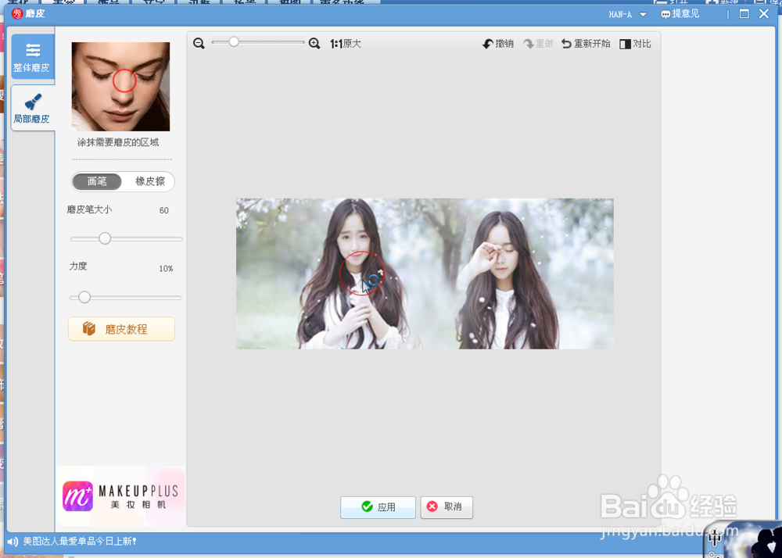The height and width of the screenshot is (558, 782).
Task: Open the 磨皮教程 tutorial button
Action: [x=121, y=329]
